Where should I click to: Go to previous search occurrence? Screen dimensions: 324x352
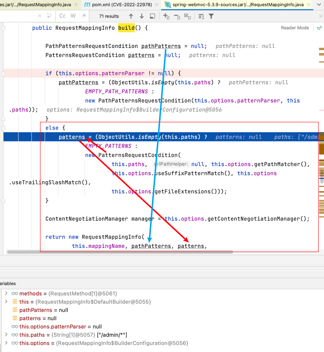point(131,16)
